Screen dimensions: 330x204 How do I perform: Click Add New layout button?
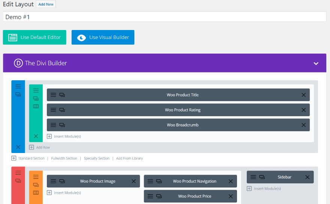pyautogui.click(x=46, y=4)
